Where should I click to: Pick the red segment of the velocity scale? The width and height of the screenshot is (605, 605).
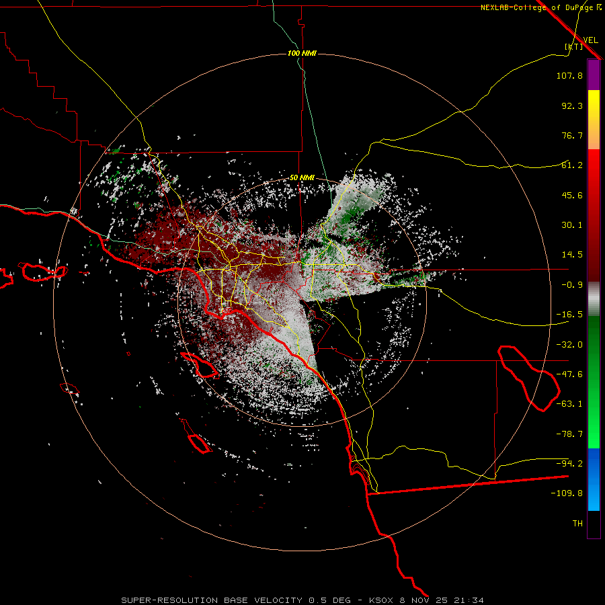(594, 215)
